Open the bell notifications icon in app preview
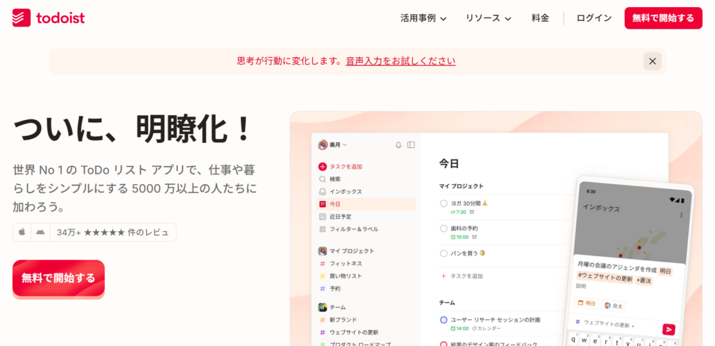Image resolution: width=715 pixels, height=346 pixels. (398, 145)
